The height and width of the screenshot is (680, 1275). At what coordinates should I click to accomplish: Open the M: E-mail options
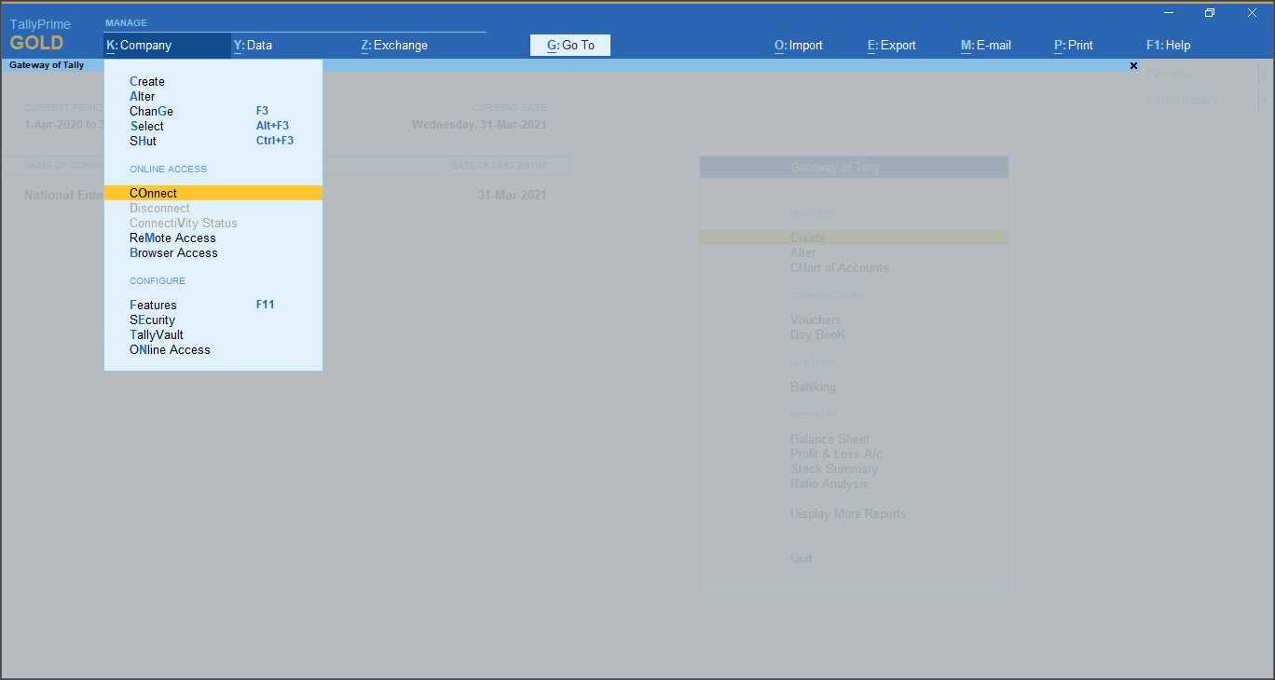(985, 45)
